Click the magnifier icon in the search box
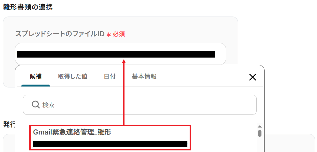The image size is (317, 152). (36, 105)
